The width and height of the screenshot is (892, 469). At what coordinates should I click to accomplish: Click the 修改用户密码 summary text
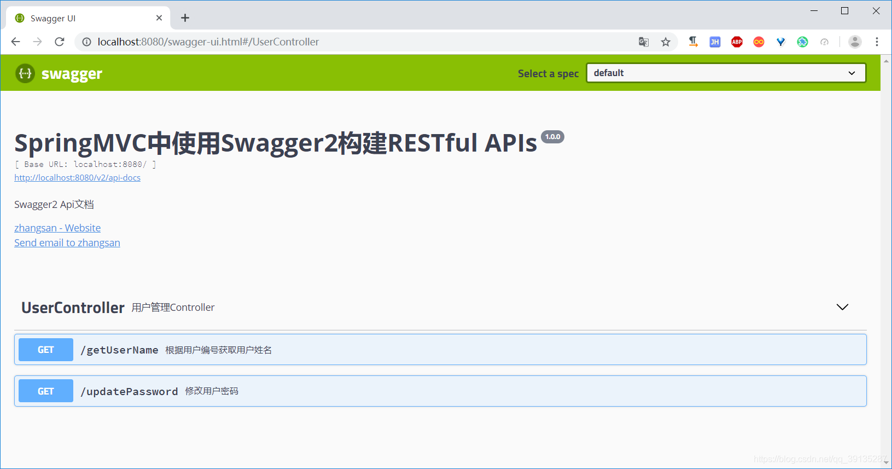212,391
